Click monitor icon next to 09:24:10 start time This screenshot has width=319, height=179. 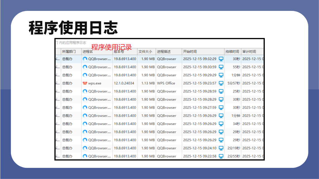(x=221, y=148)
